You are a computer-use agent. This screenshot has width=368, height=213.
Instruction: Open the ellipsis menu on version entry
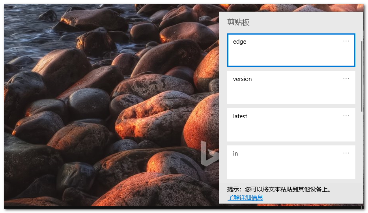point(346,78)
